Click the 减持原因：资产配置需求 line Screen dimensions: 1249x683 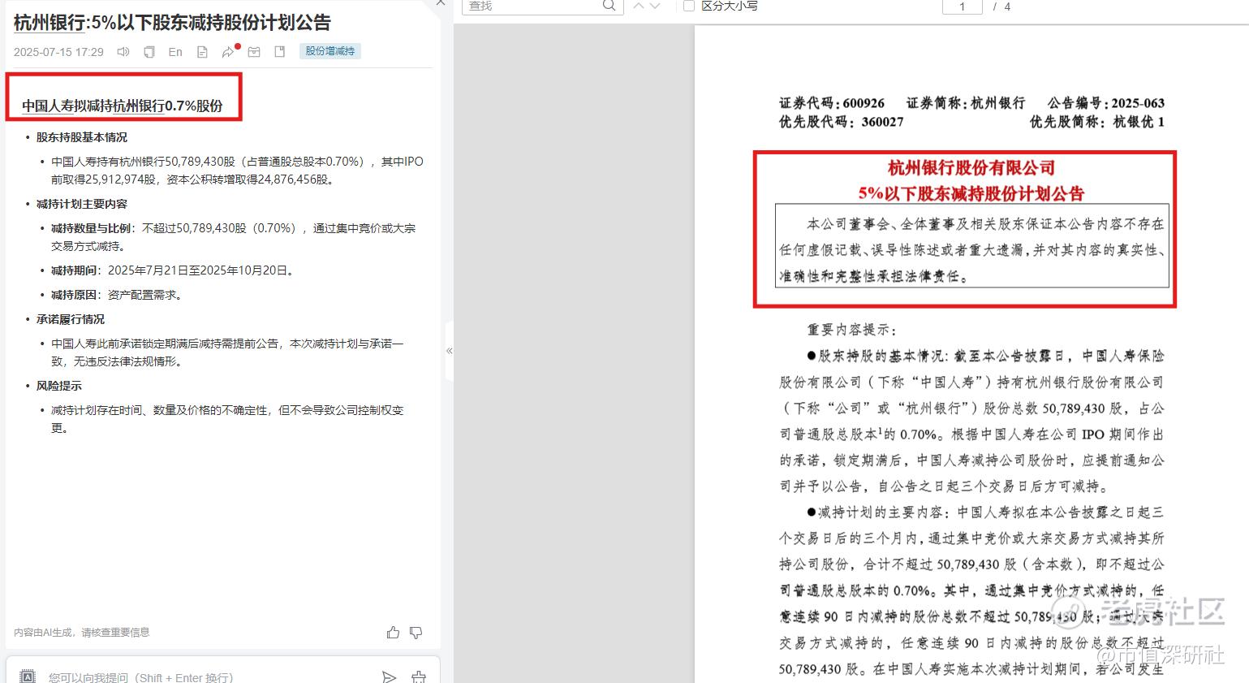click(117, 295)
